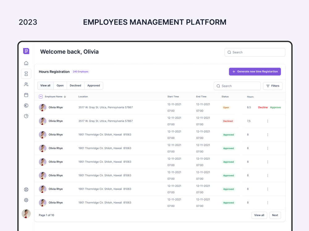Click Hours column header
Image resolution: width=309 pixels, height=231 pixels.
tap(250, 97)
